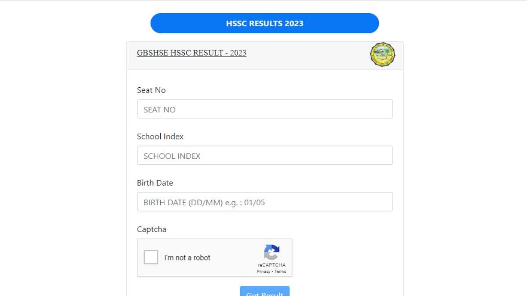
Task: Select the Birth Date field label
Action: pos(155,183)
